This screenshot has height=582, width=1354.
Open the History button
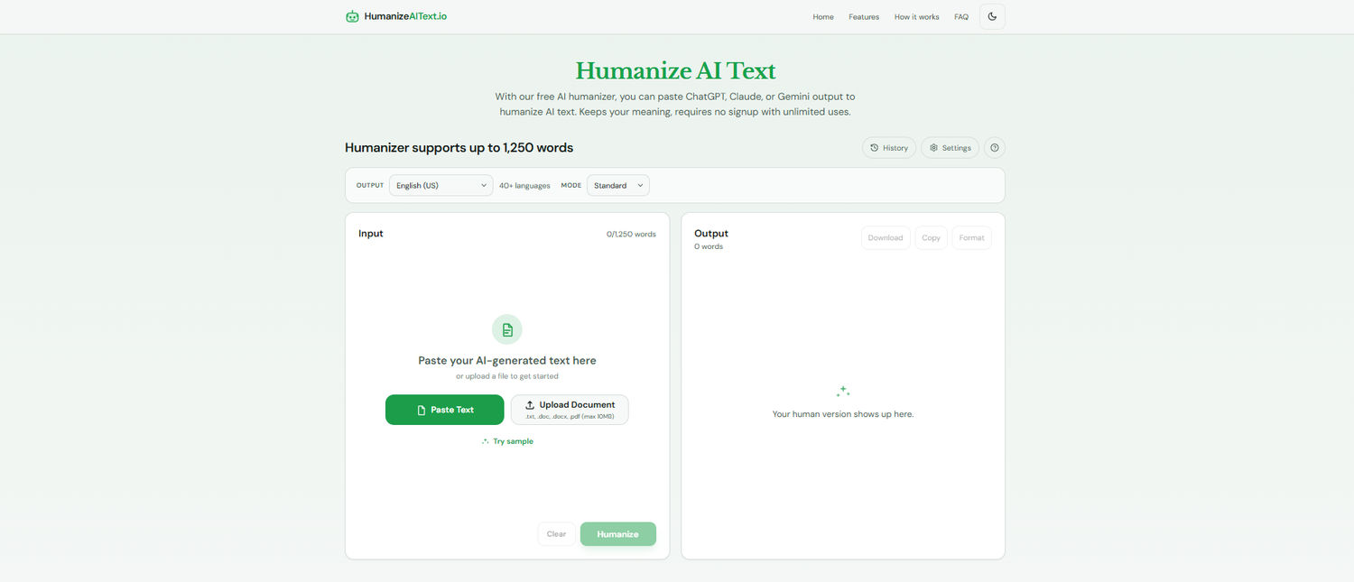point(889,148)
